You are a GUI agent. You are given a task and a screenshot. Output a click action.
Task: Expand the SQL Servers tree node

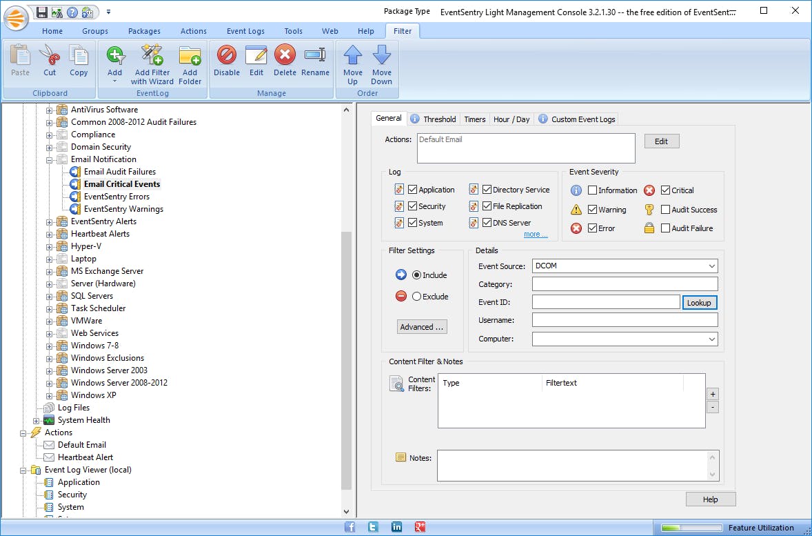click(49, 297)
